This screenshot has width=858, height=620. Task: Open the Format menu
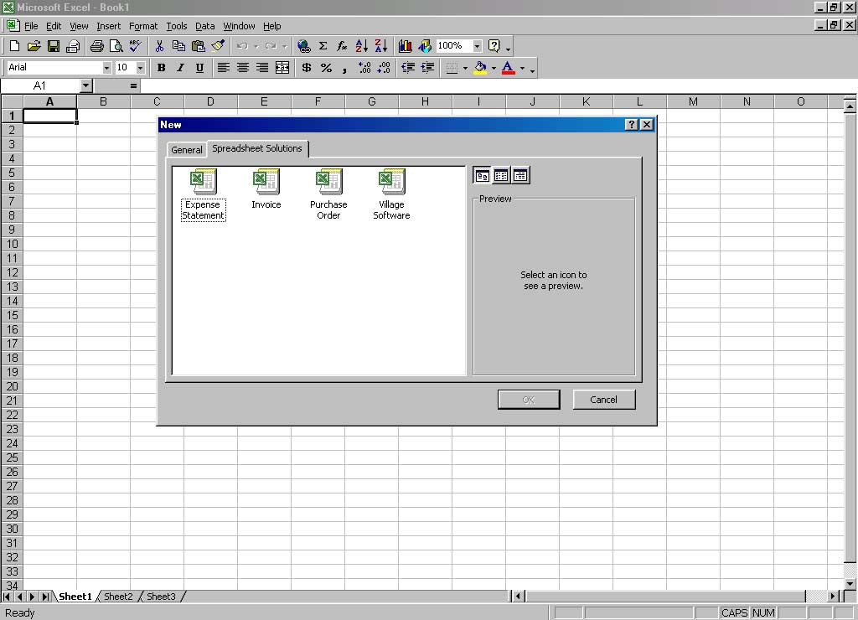pyautogui.click(x=143, y=26)
